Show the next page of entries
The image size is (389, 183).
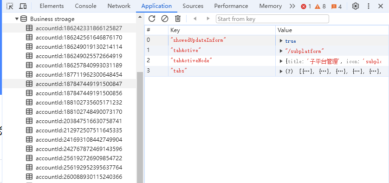(208, 19)
